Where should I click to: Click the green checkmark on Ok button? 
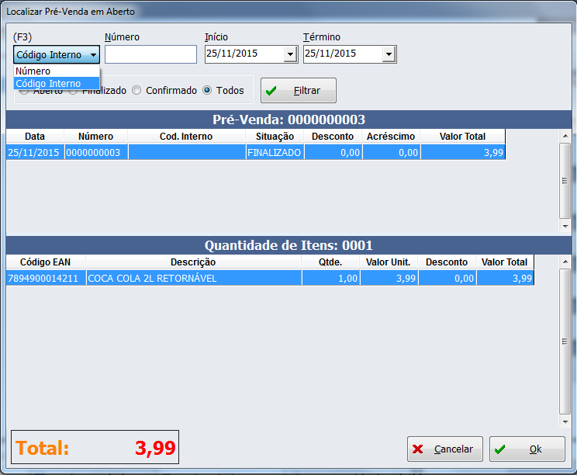(500, 449)
